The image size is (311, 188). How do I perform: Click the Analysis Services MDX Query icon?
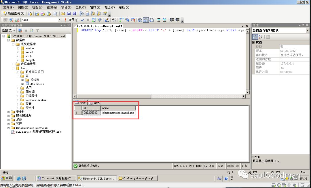37,14
